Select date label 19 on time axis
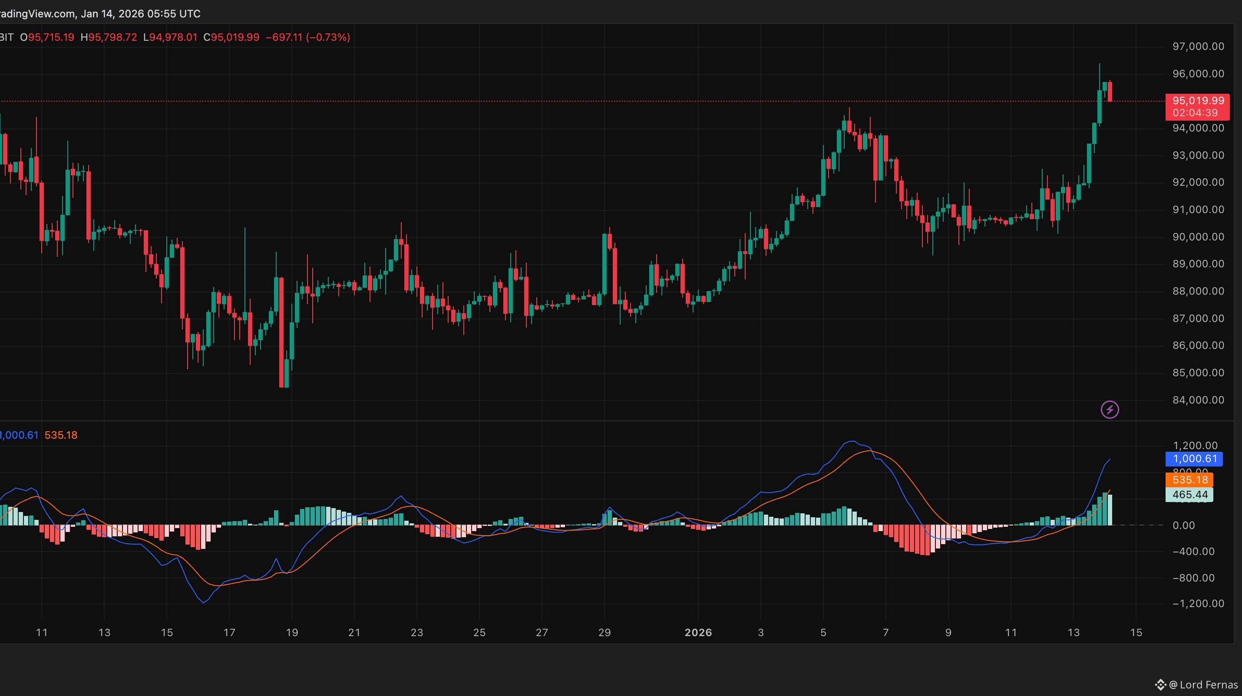 pyautogui.click(x=292, y=632)
